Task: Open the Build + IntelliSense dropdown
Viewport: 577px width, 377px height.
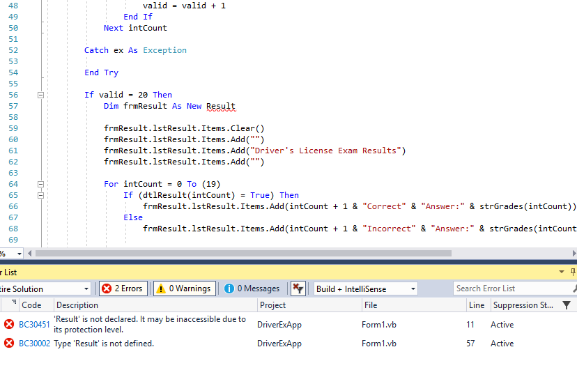Action: coord(366,288)
